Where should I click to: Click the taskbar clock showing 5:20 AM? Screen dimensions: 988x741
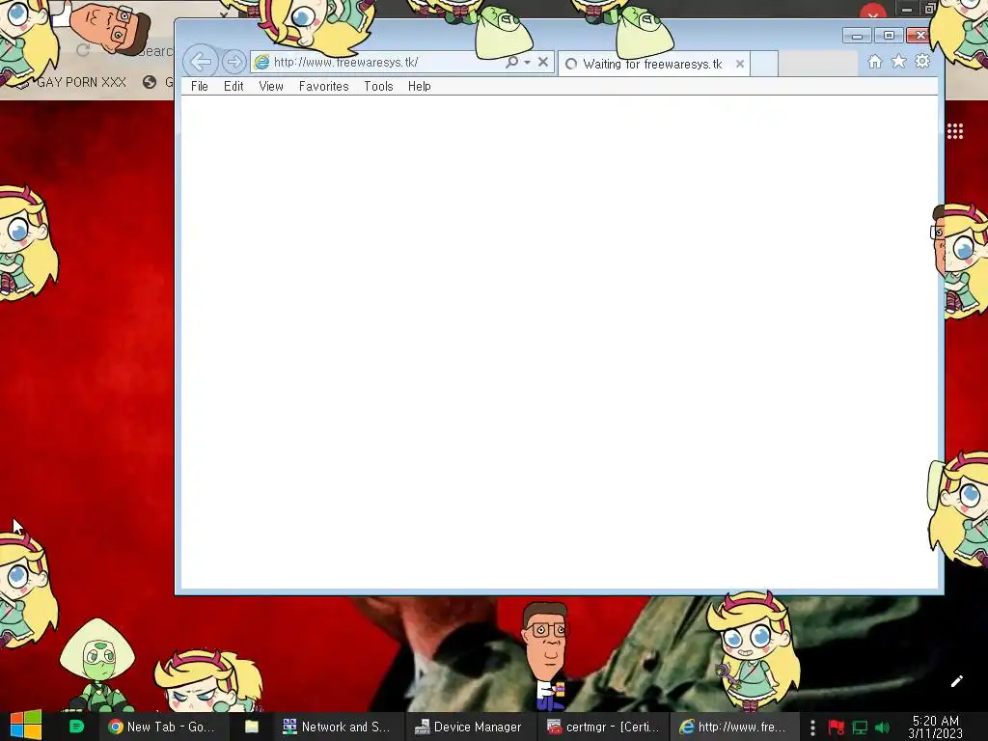[936, 727]
